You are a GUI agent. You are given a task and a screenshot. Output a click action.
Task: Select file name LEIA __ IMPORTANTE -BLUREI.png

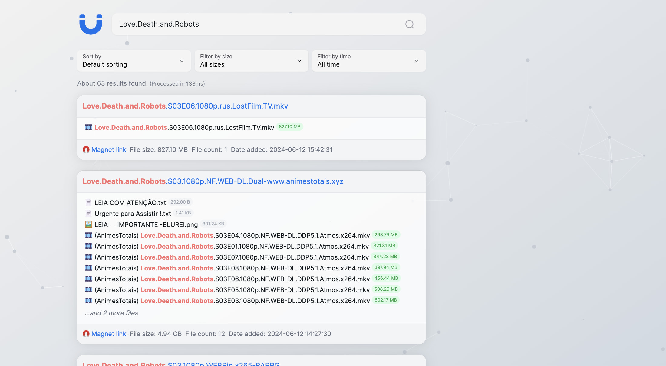[146, 224]
